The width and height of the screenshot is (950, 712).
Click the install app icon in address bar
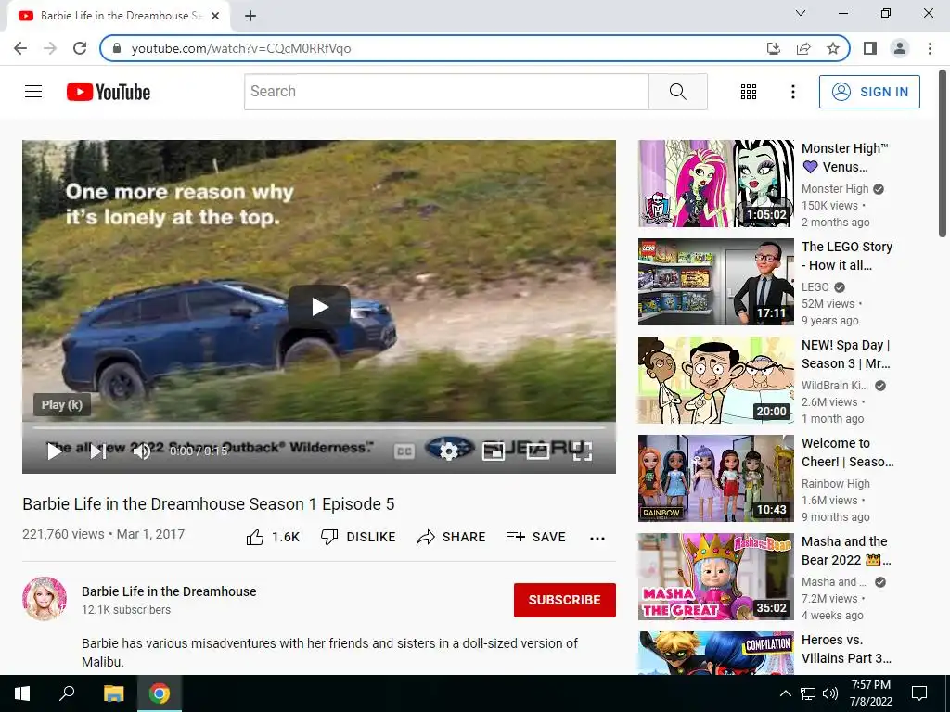(773, 48)
